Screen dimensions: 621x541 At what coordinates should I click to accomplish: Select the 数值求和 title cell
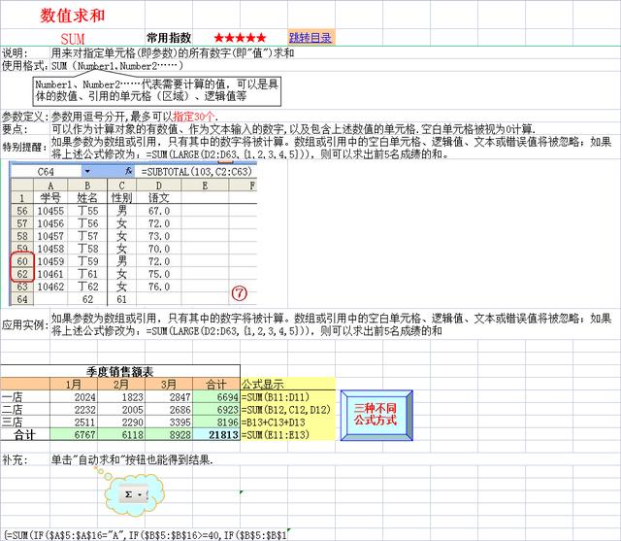pos(73,16)
